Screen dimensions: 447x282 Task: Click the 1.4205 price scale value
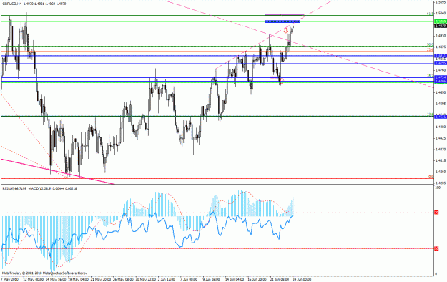pyautogui.click(x=441, y=183)
